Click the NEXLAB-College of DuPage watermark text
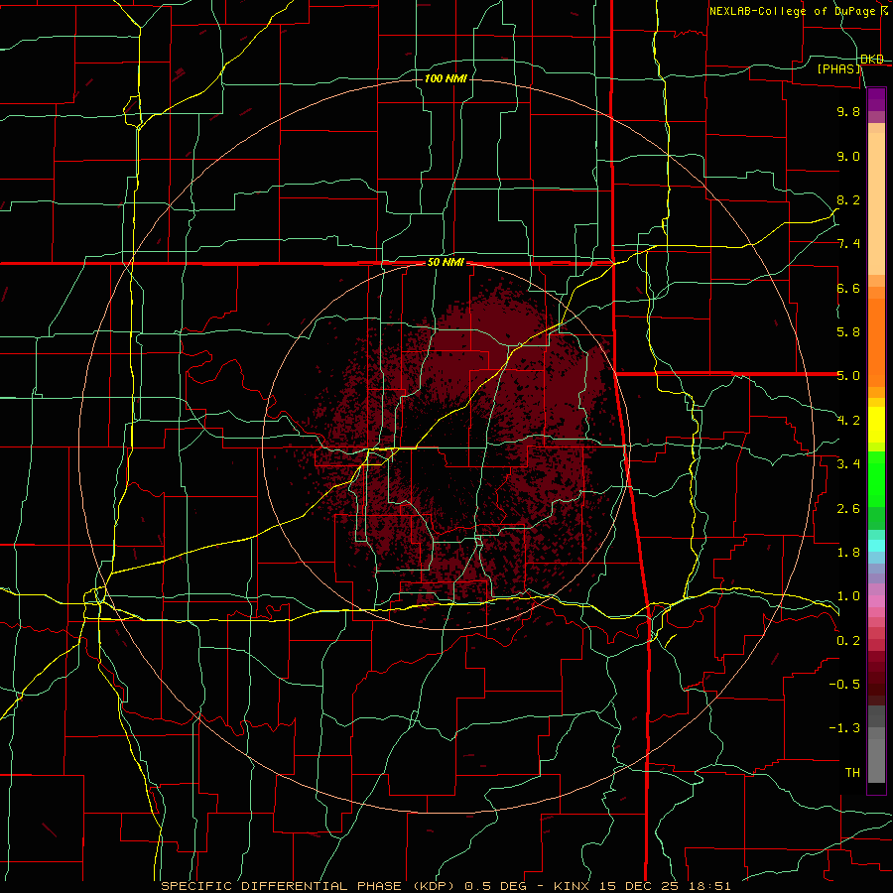Screen dimensions: 893x893 (793, 11)
